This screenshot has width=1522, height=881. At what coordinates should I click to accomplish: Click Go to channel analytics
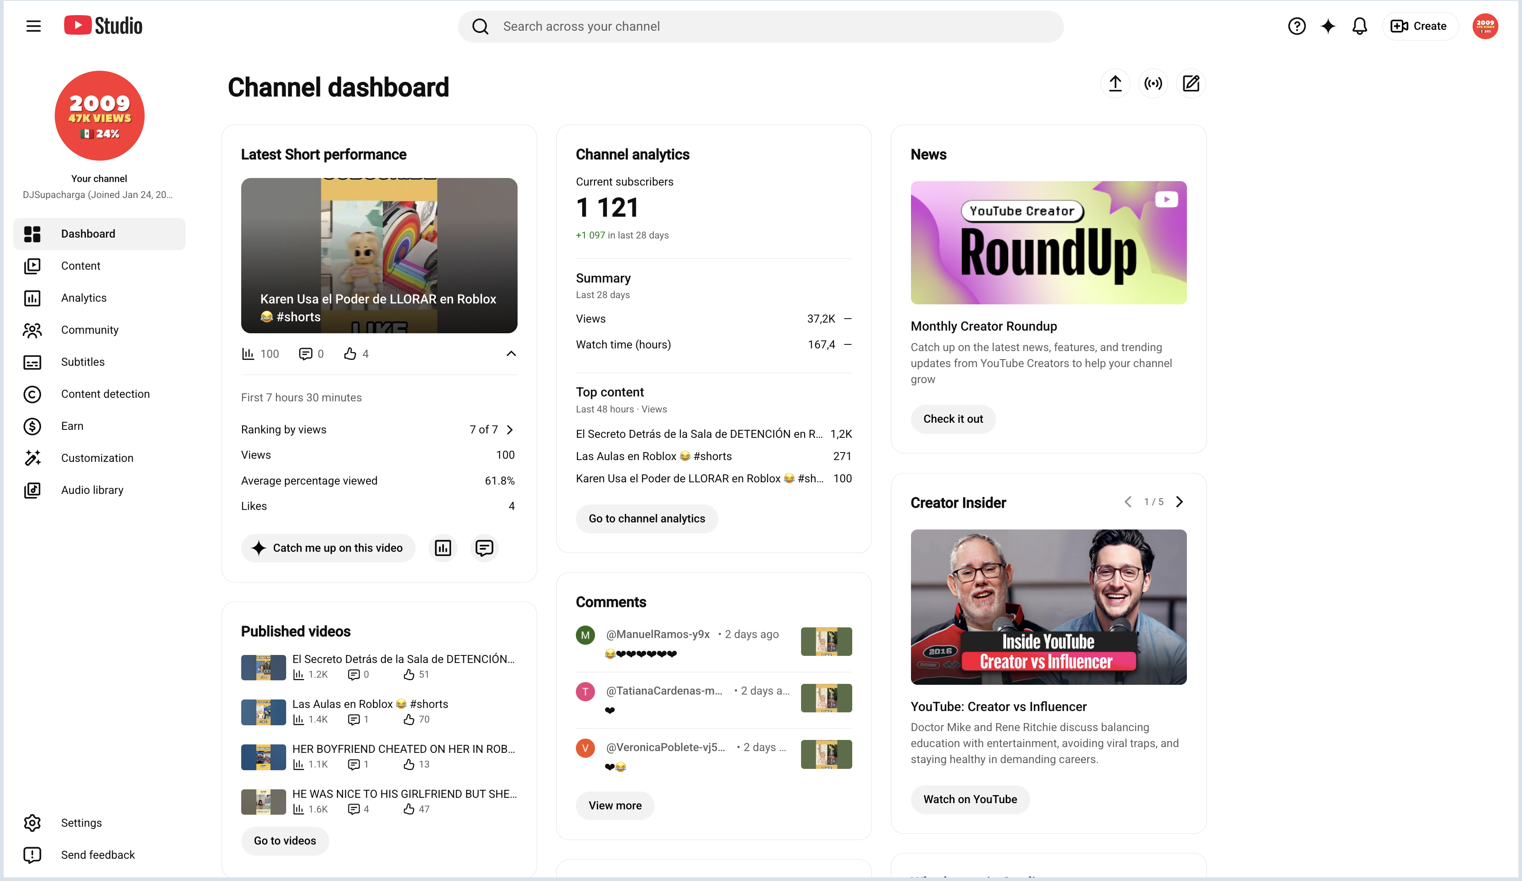(x=646, y=519)
